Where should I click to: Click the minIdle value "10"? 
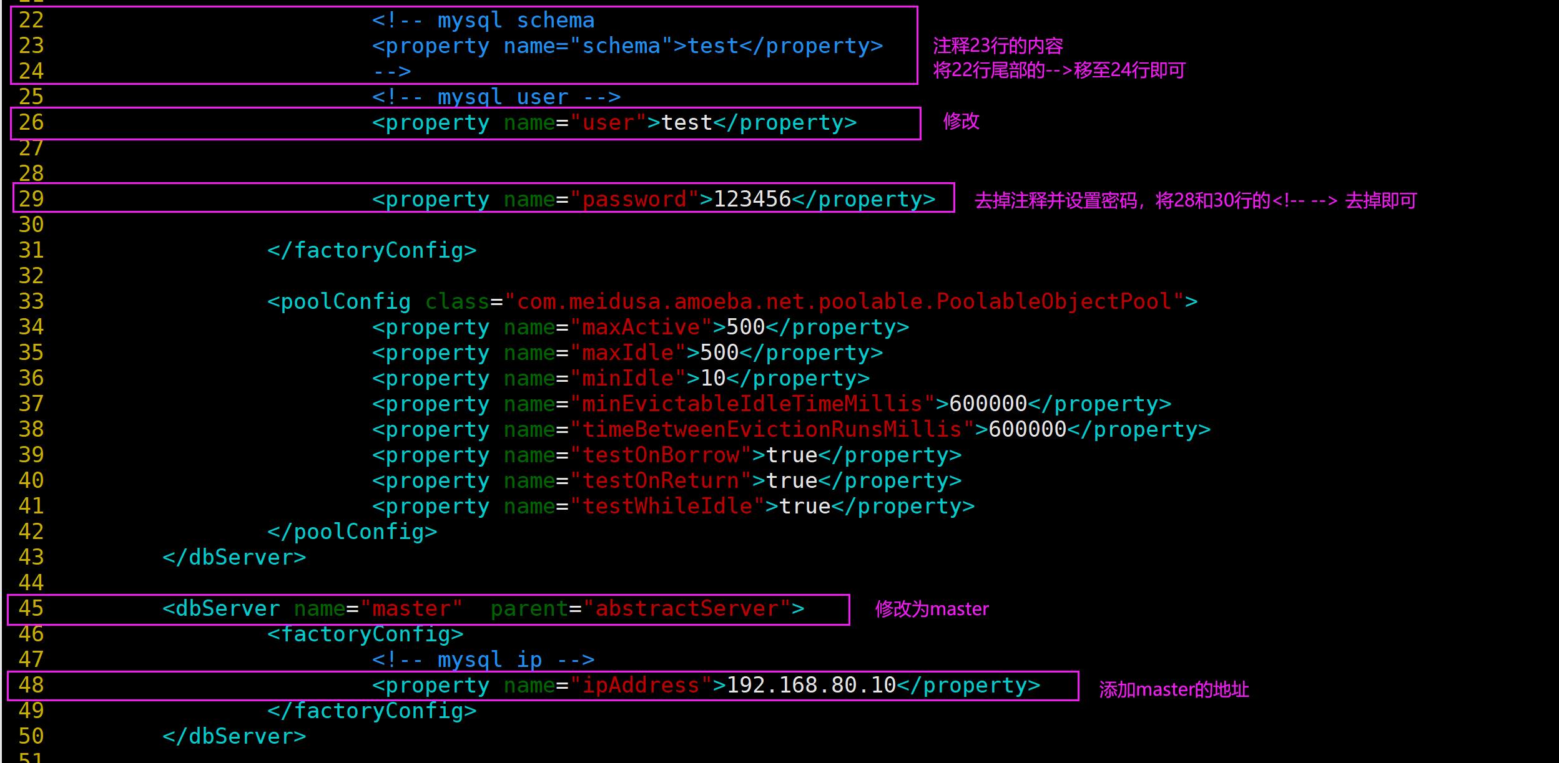pos(713,379)
